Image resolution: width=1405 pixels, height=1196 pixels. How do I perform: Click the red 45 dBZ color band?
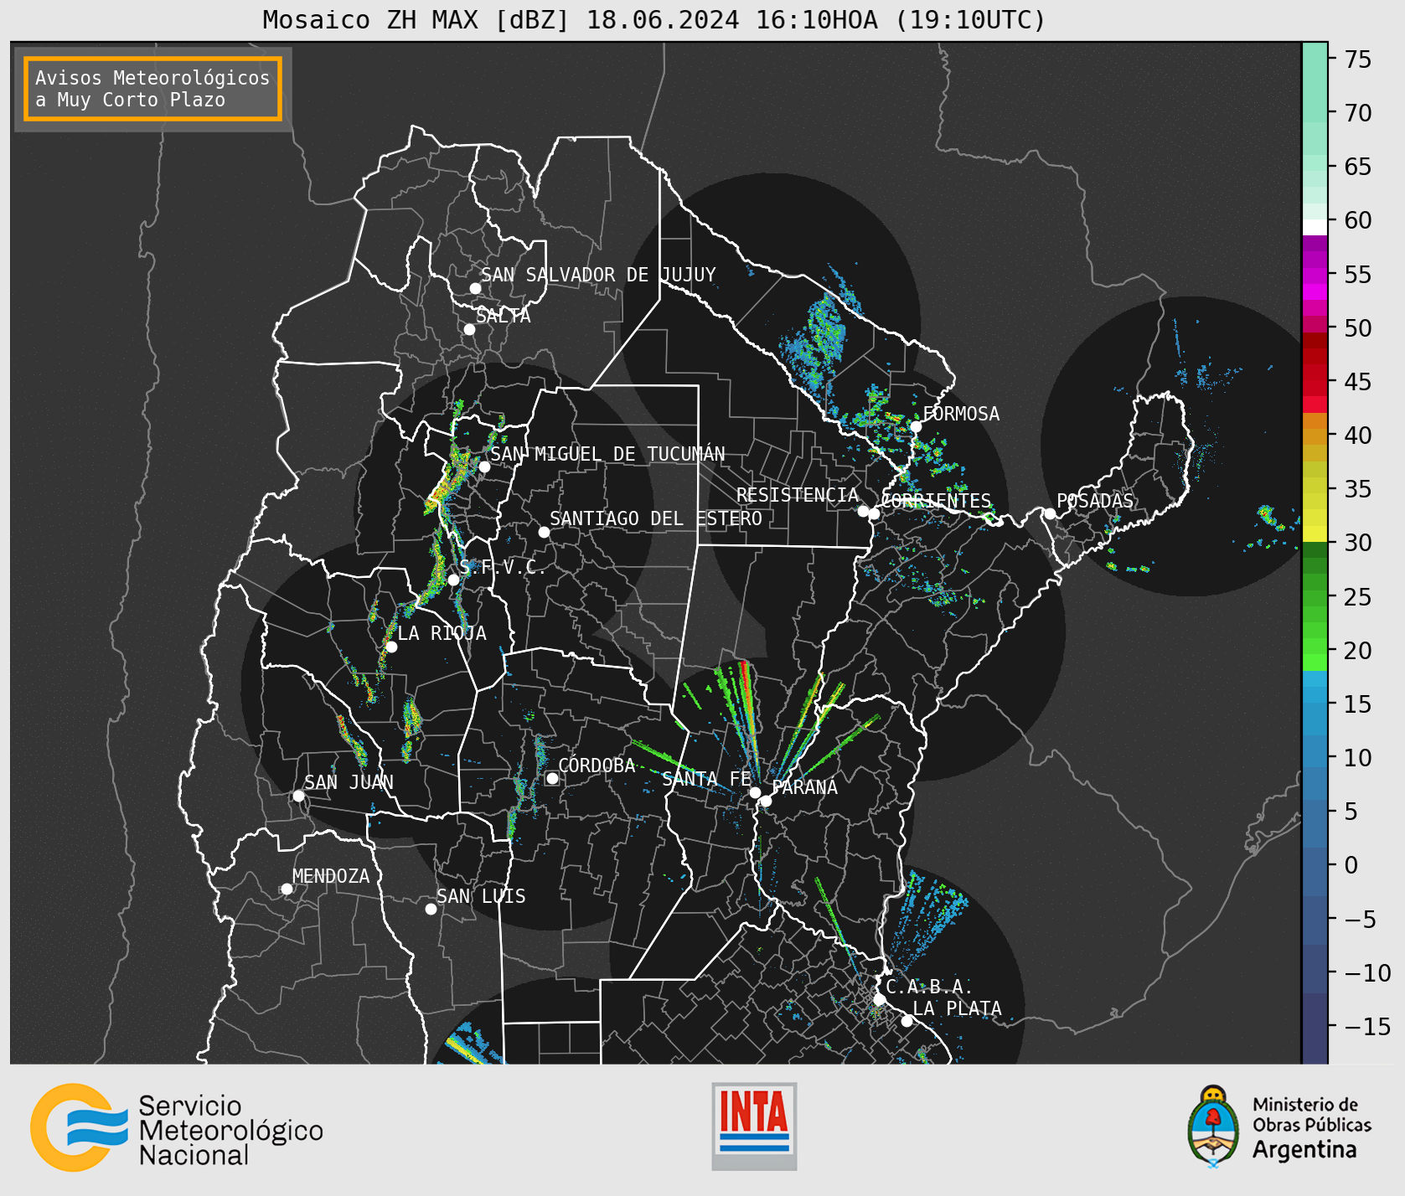click(1315, 389)
